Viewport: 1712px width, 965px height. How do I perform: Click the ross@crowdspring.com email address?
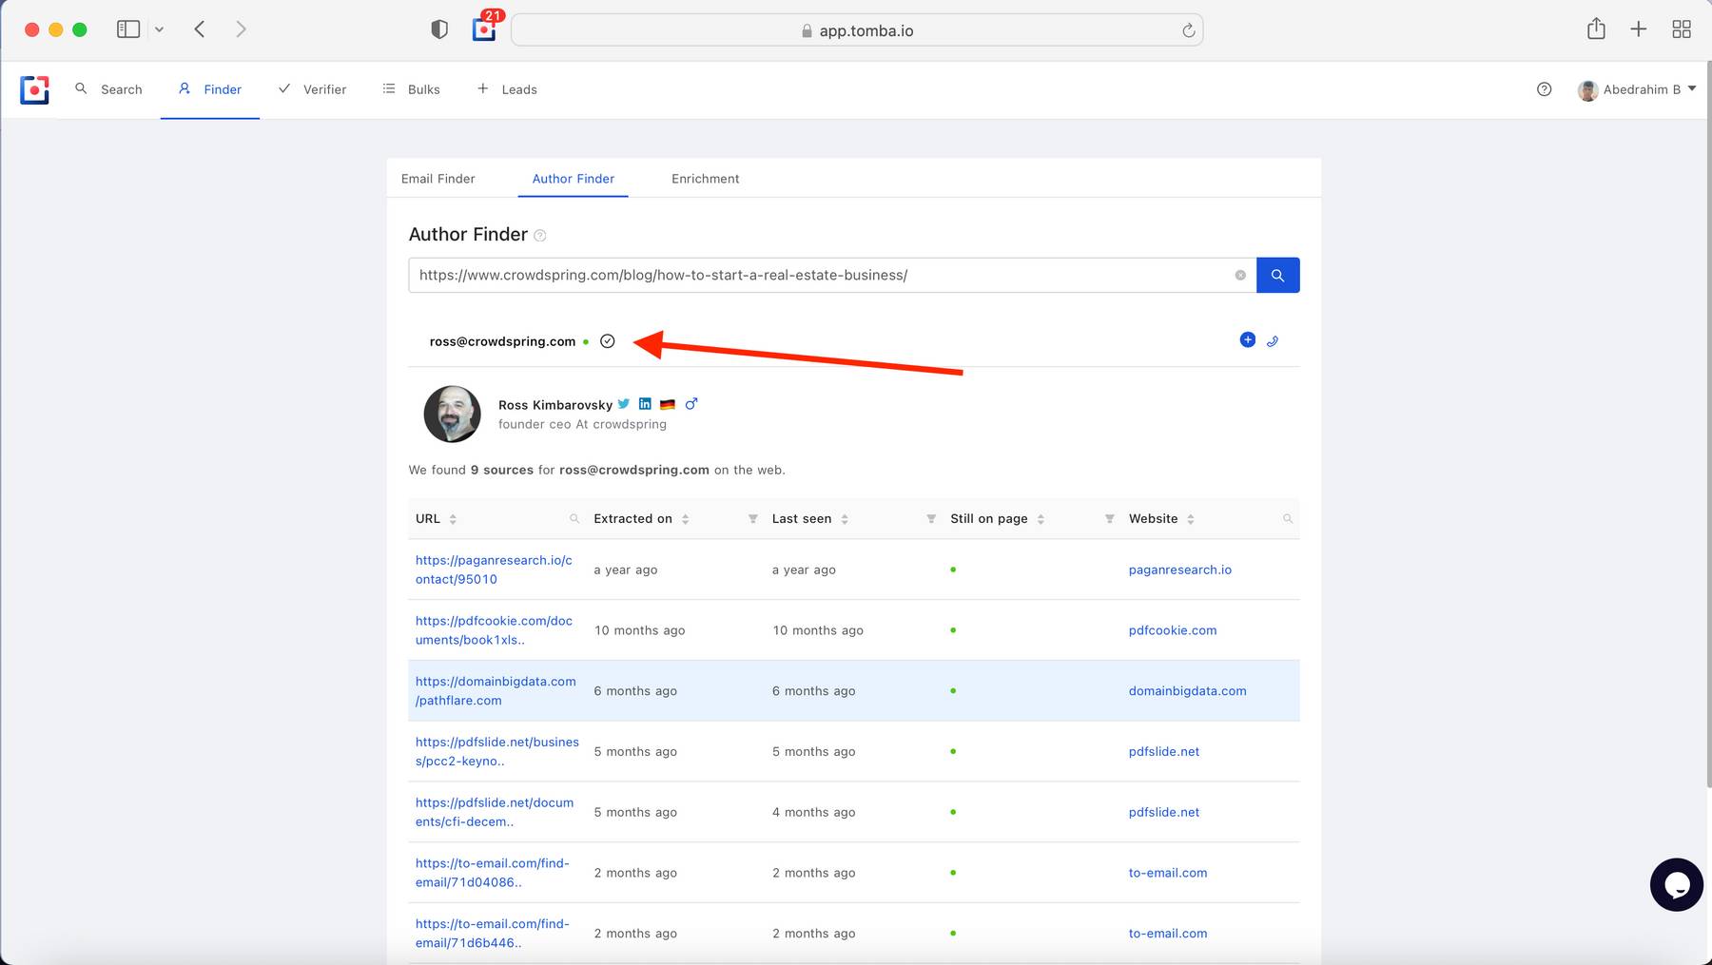pos(502,341)
